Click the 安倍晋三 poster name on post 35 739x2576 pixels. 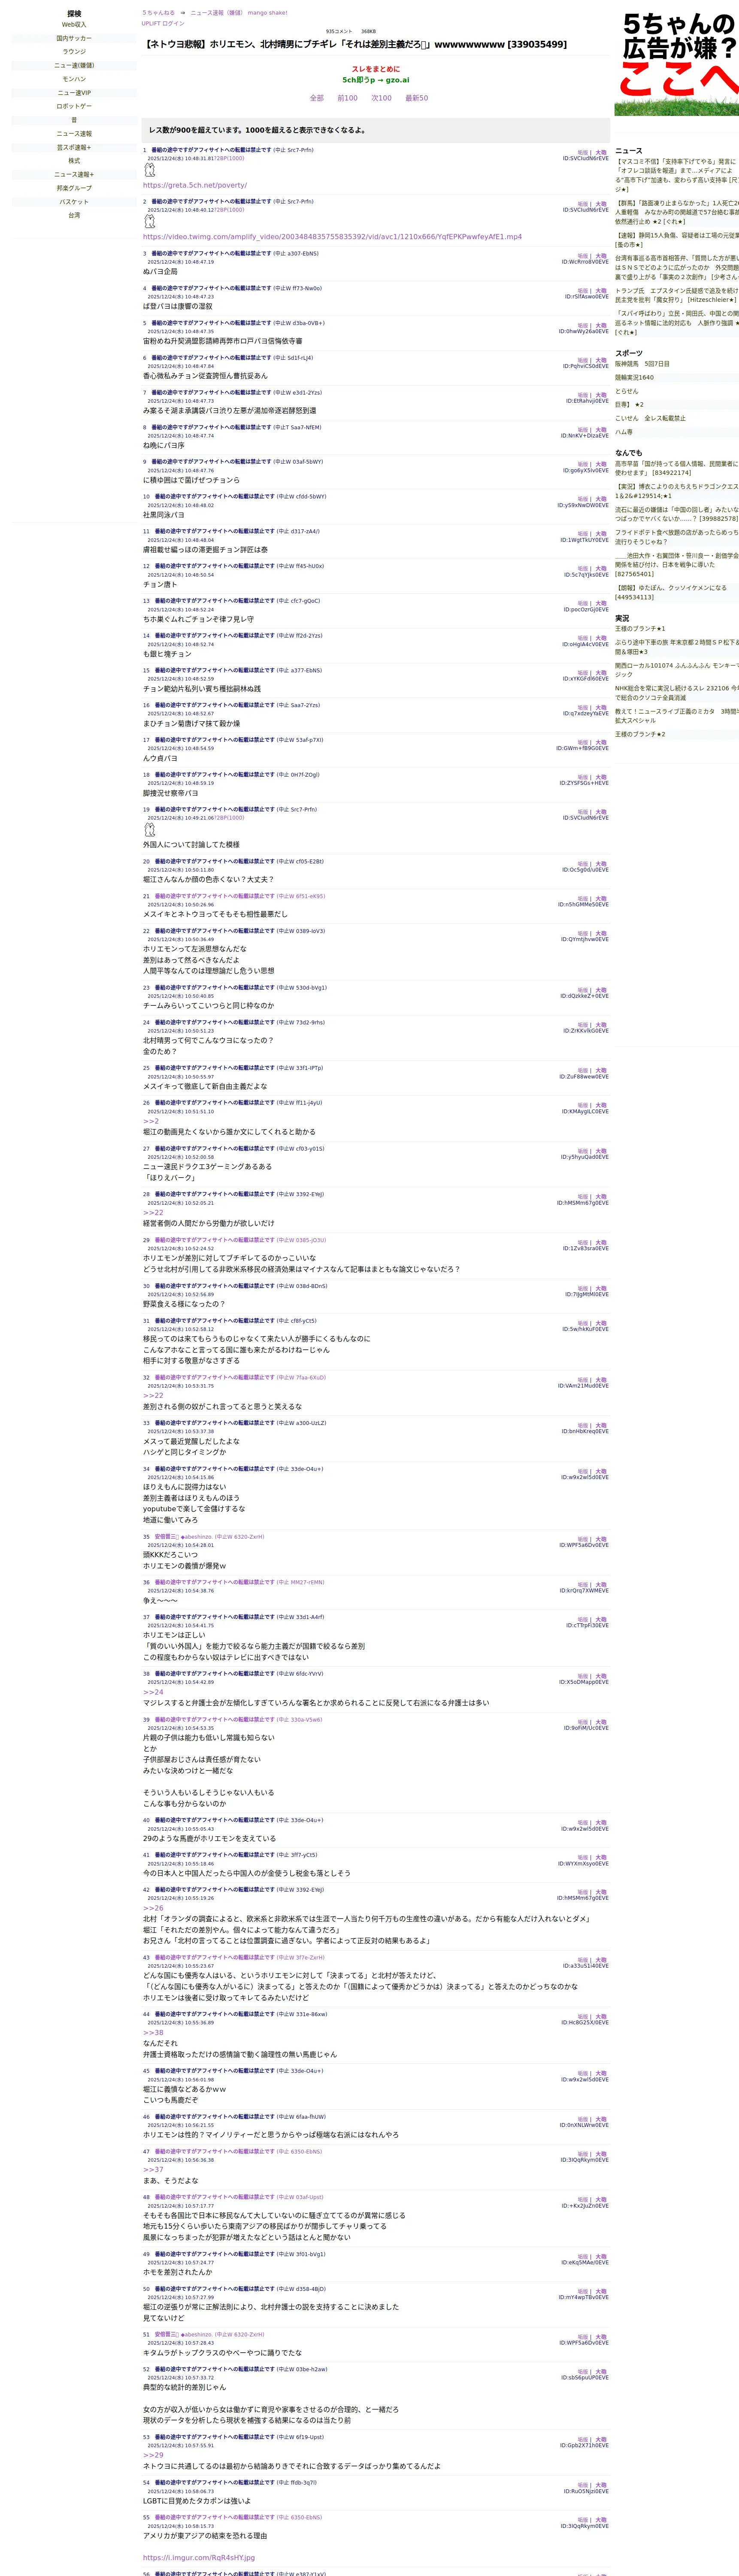(167, 1536)
